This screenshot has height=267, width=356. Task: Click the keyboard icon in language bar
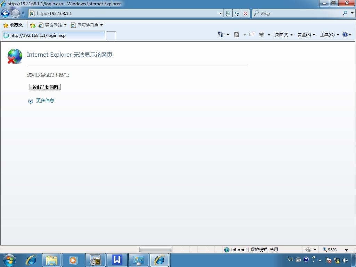298,259
